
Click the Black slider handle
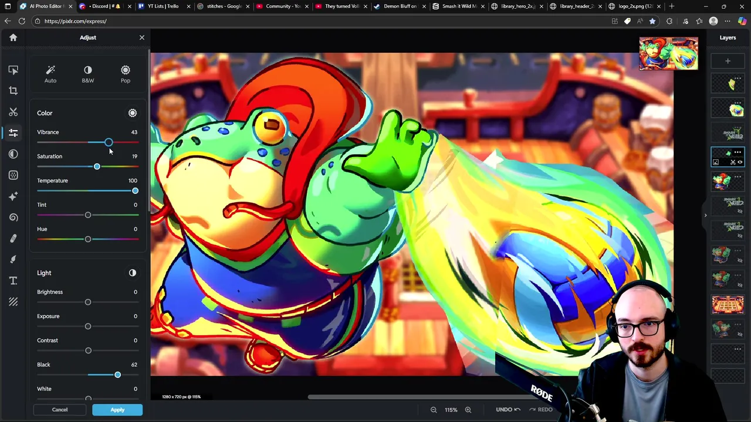pyautogui.click(x=117, y=375)
